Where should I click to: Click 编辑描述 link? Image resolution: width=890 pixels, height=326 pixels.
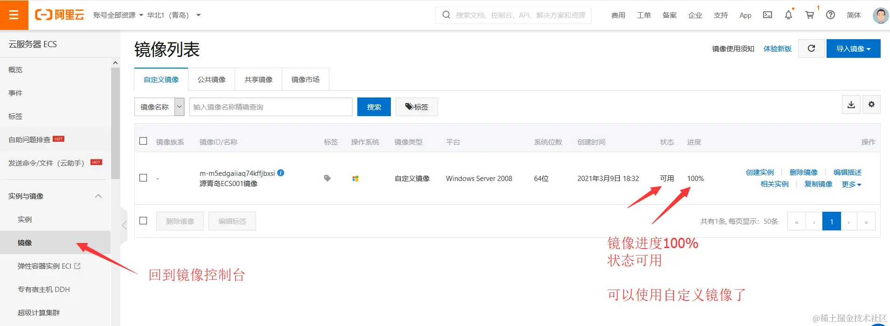pyautogui.click(x=848, y=172)
